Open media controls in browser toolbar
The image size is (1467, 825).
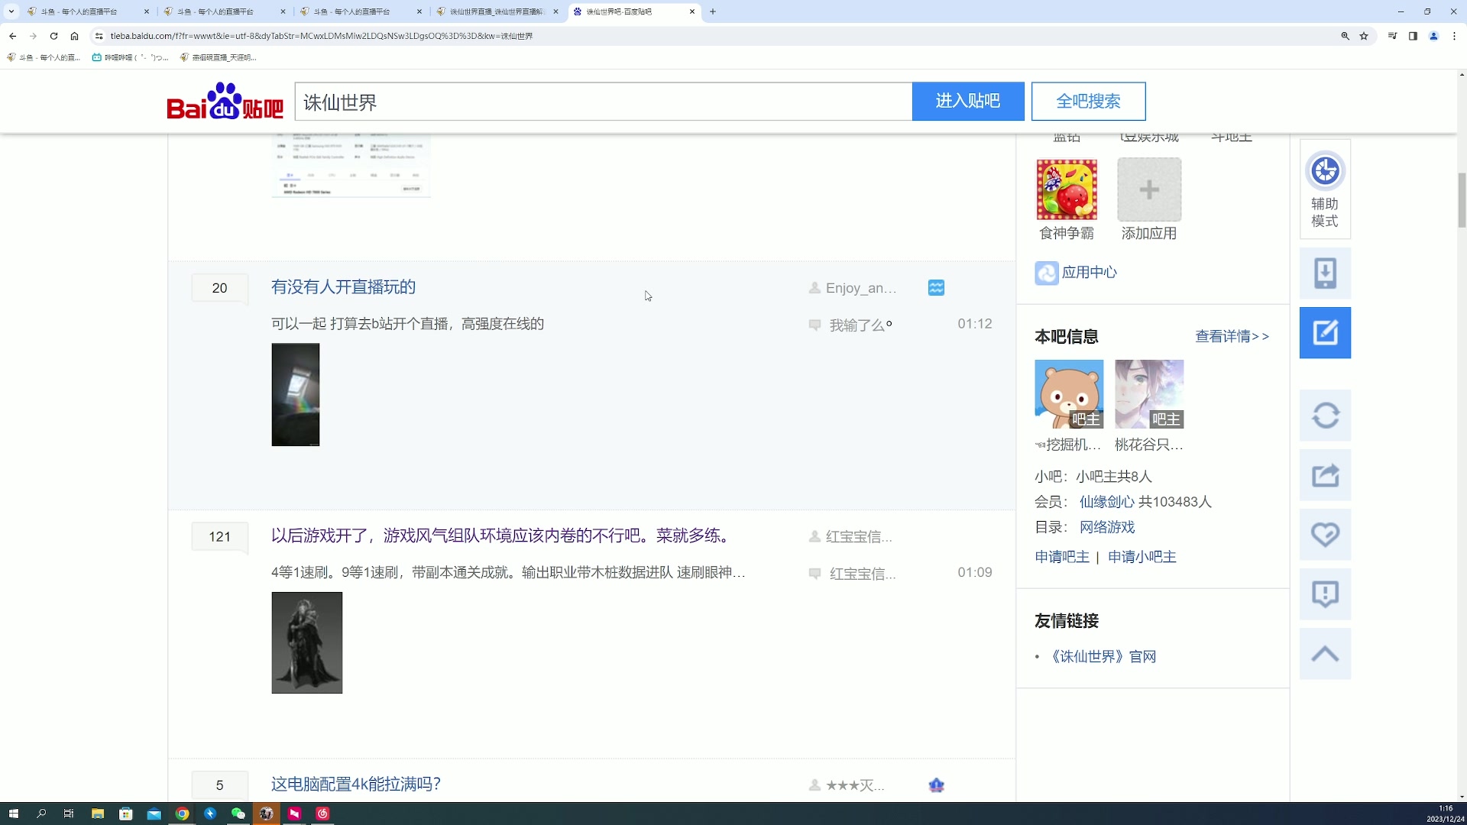pyautogui.click(x=1392, y=35)
